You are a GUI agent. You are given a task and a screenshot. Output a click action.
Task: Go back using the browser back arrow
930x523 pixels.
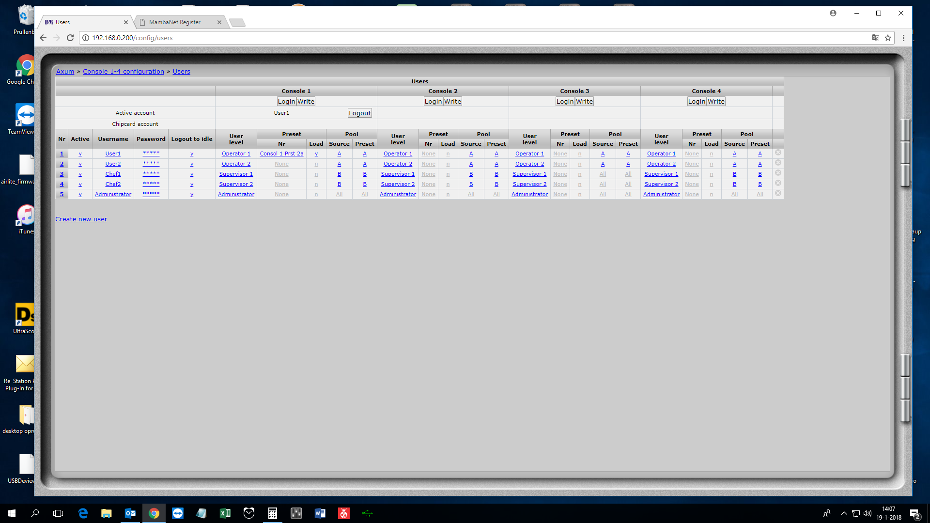pos(43,38)
